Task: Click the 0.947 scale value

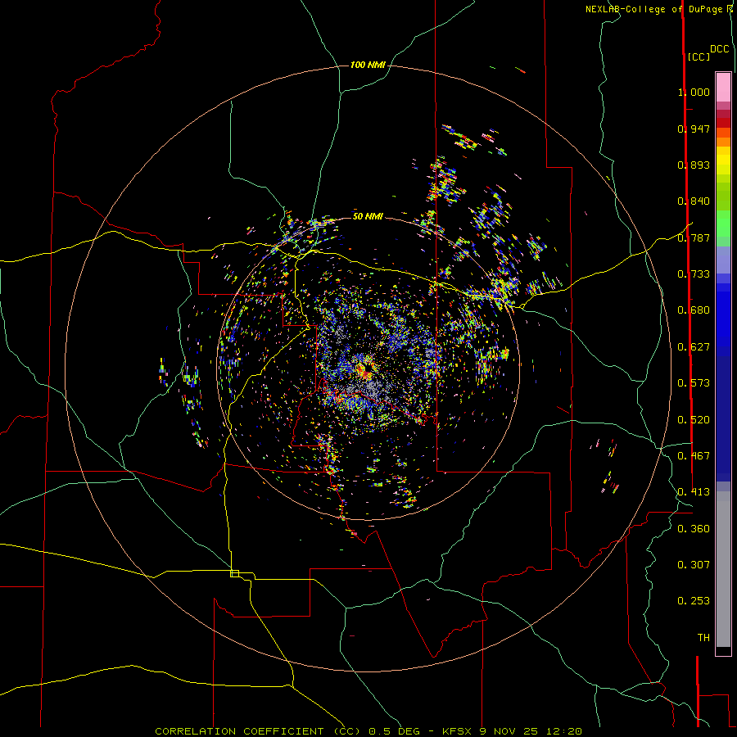Action: 694,129
